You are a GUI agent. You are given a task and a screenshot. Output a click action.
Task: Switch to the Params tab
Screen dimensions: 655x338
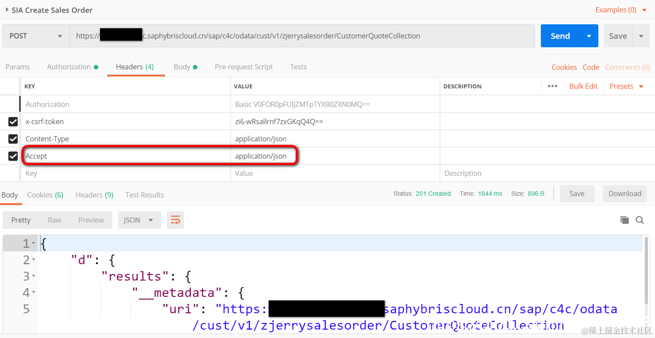pyautogui.click(x=18, y=67)
